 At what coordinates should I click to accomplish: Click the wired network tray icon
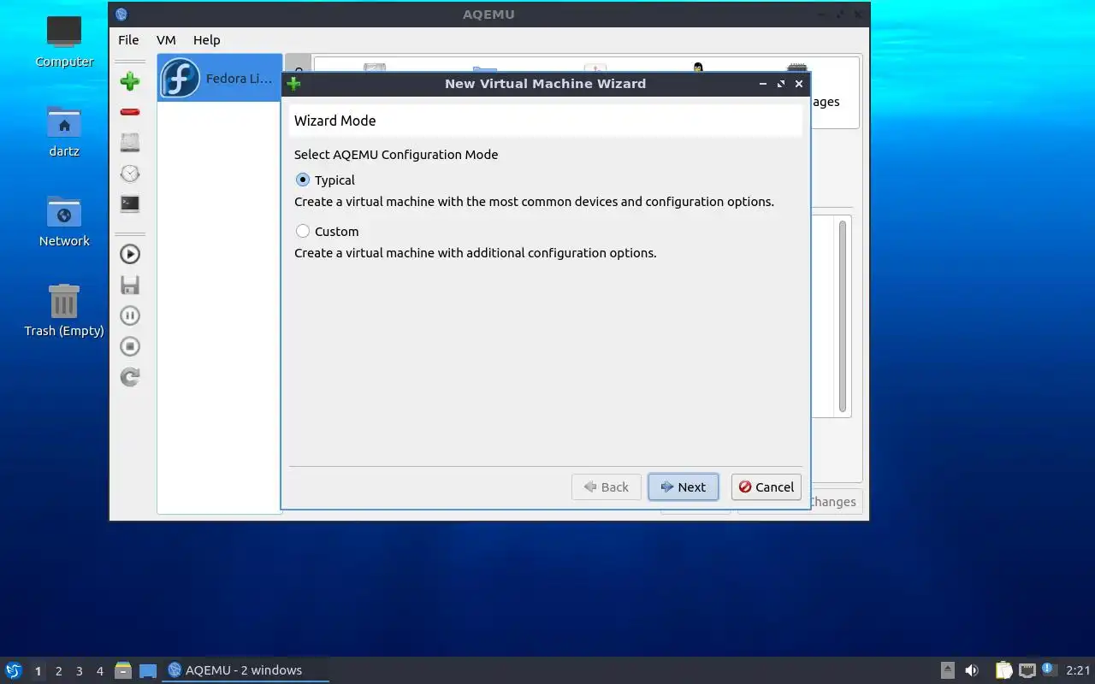[1027, 670]
